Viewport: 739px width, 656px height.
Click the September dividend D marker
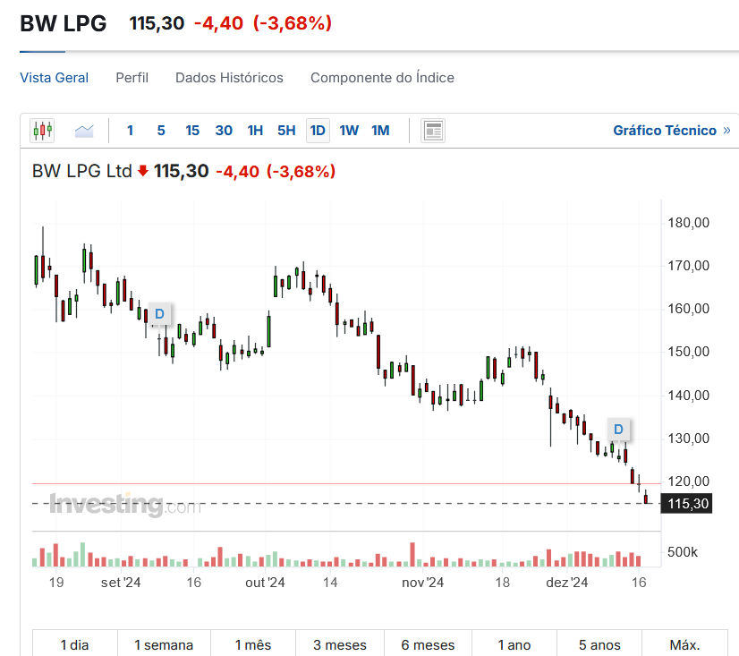click(x=159, y=313)
